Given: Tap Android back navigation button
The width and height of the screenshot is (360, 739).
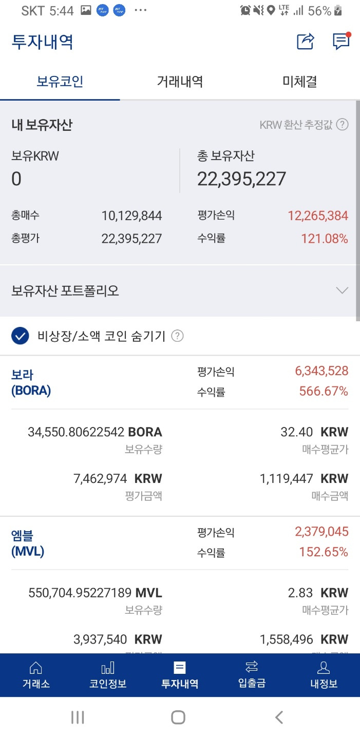Looking at the screenshot, I should (x=279, y=717).
